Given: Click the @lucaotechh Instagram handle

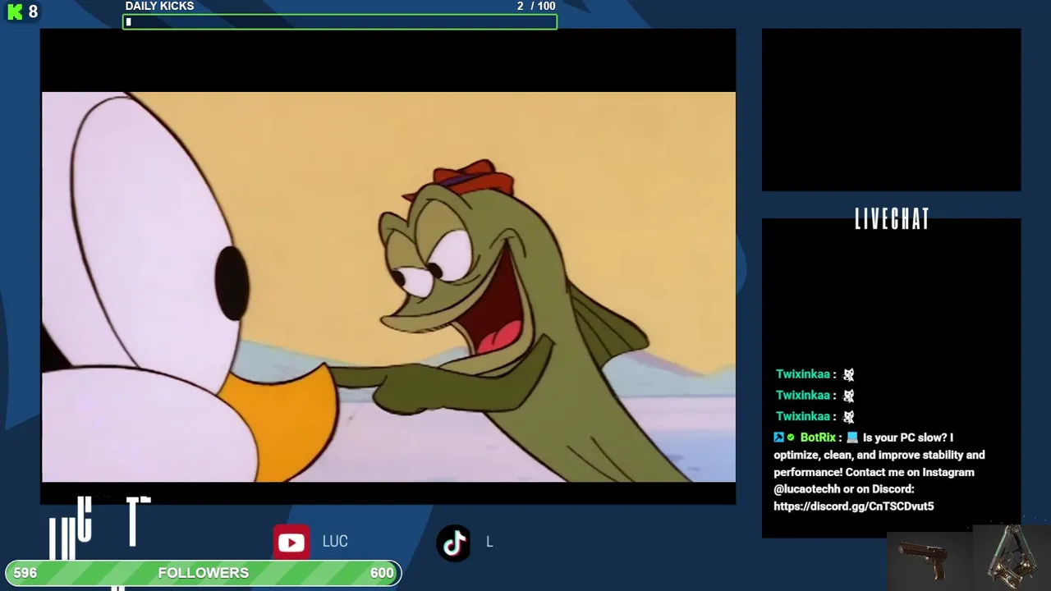Looking at the screenshot, I should click(807, 489).
